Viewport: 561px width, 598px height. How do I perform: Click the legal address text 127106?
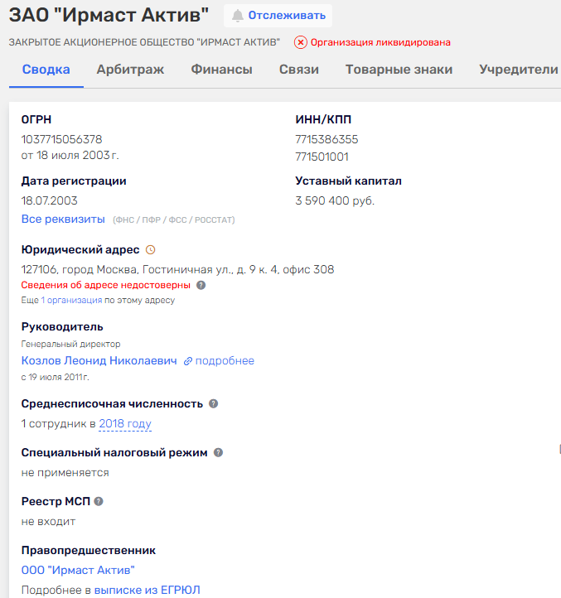pos(178,270)
